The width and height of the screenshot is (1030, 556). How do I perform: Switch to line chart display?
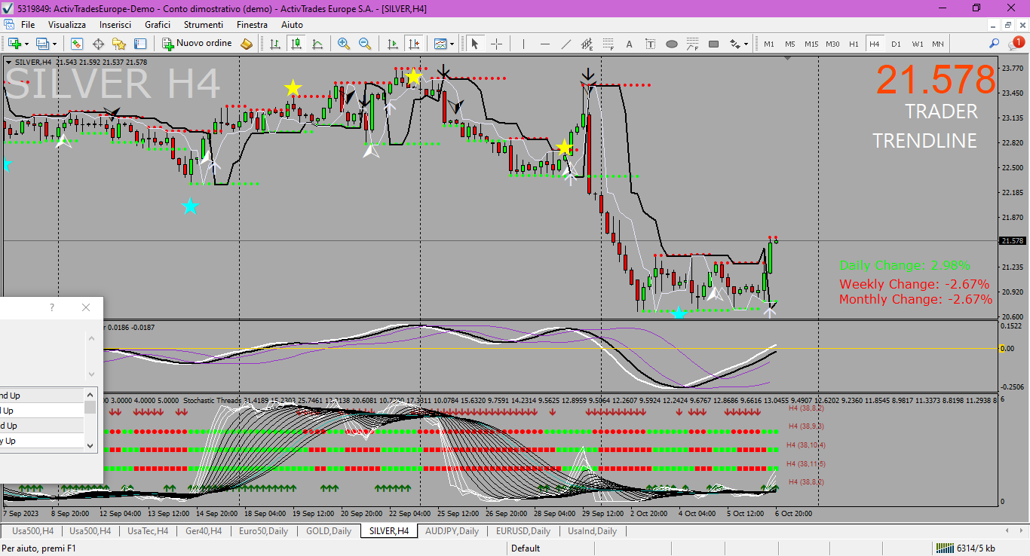(317, 44)
